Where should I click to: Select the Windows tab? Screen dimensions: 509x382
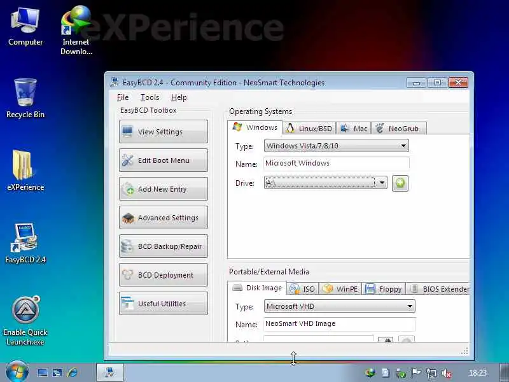(x=255, y=127)
